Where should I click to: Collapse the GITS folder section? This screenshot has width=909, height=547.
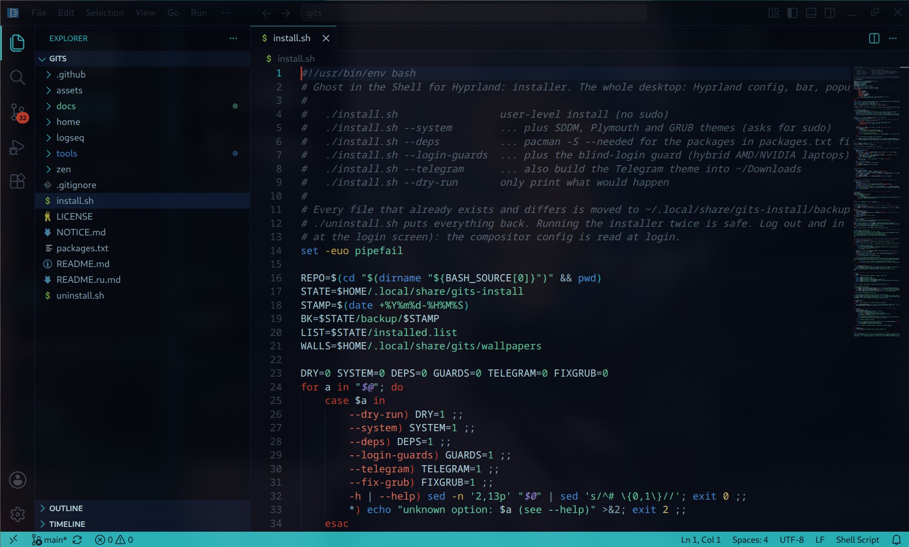143,58
